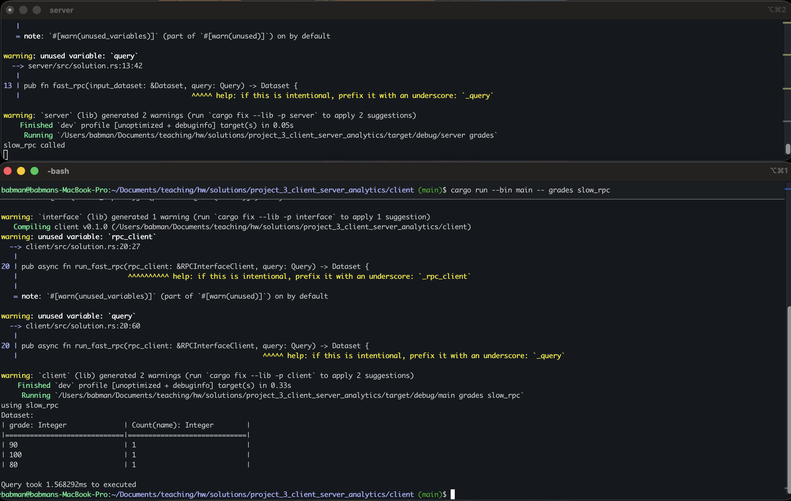Click the ⌥⌘2 shortcut badge in server window
The image size is (791, 501).
(x=777, y=9)
